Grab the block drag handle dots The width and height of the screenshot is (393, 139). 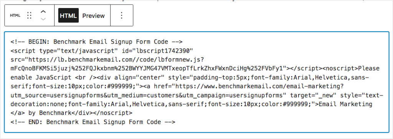point(29,16)
